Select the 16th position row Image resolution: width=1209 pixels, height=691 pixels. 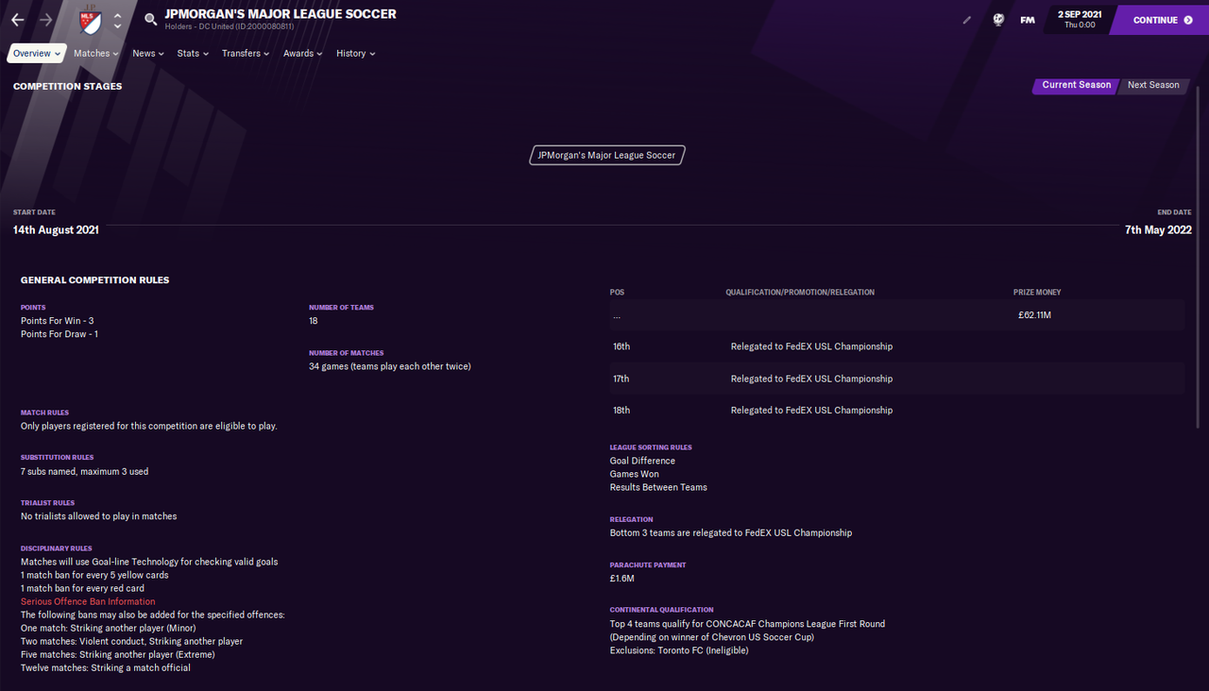896,346
